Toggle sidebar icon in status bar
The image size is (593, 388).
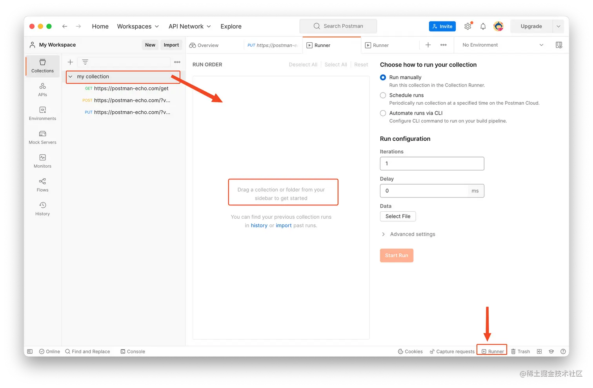(30, 352)
